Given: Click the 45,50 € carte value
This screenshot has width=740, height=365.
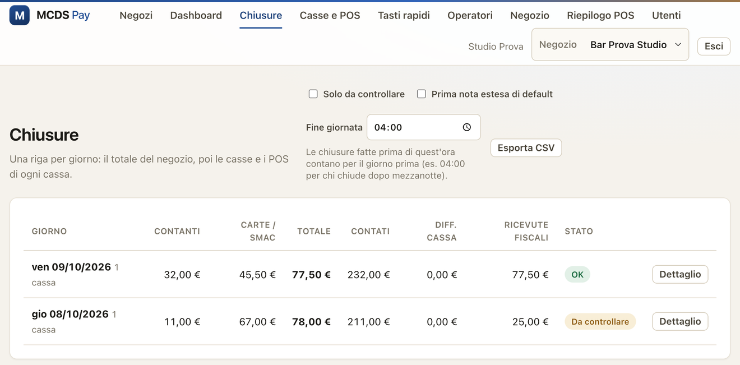Looking at the screenshot, I should click(257, 275).
